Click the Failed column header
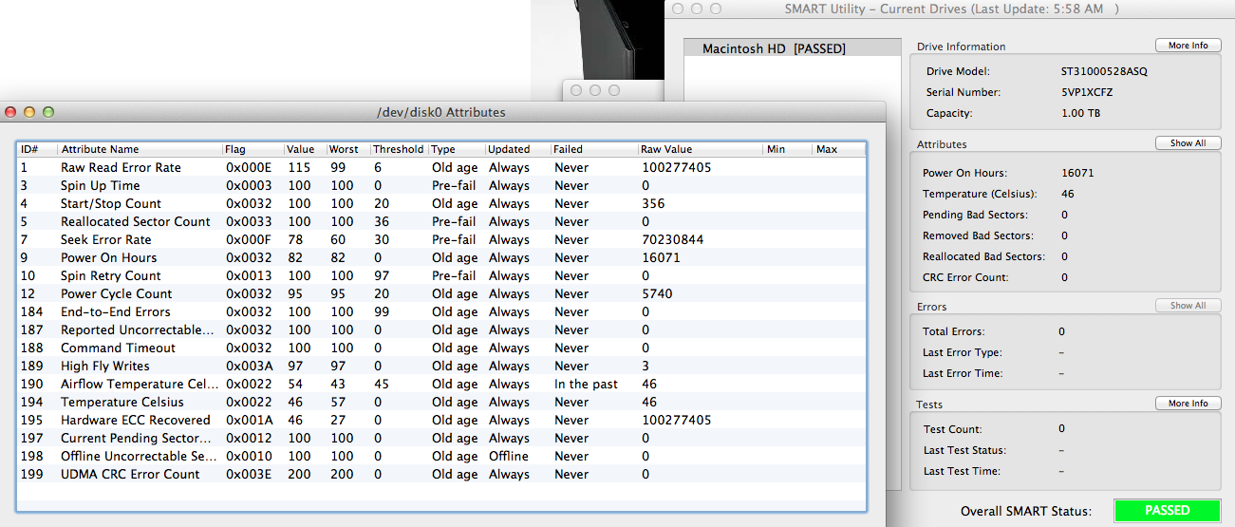 pos(594,149)
